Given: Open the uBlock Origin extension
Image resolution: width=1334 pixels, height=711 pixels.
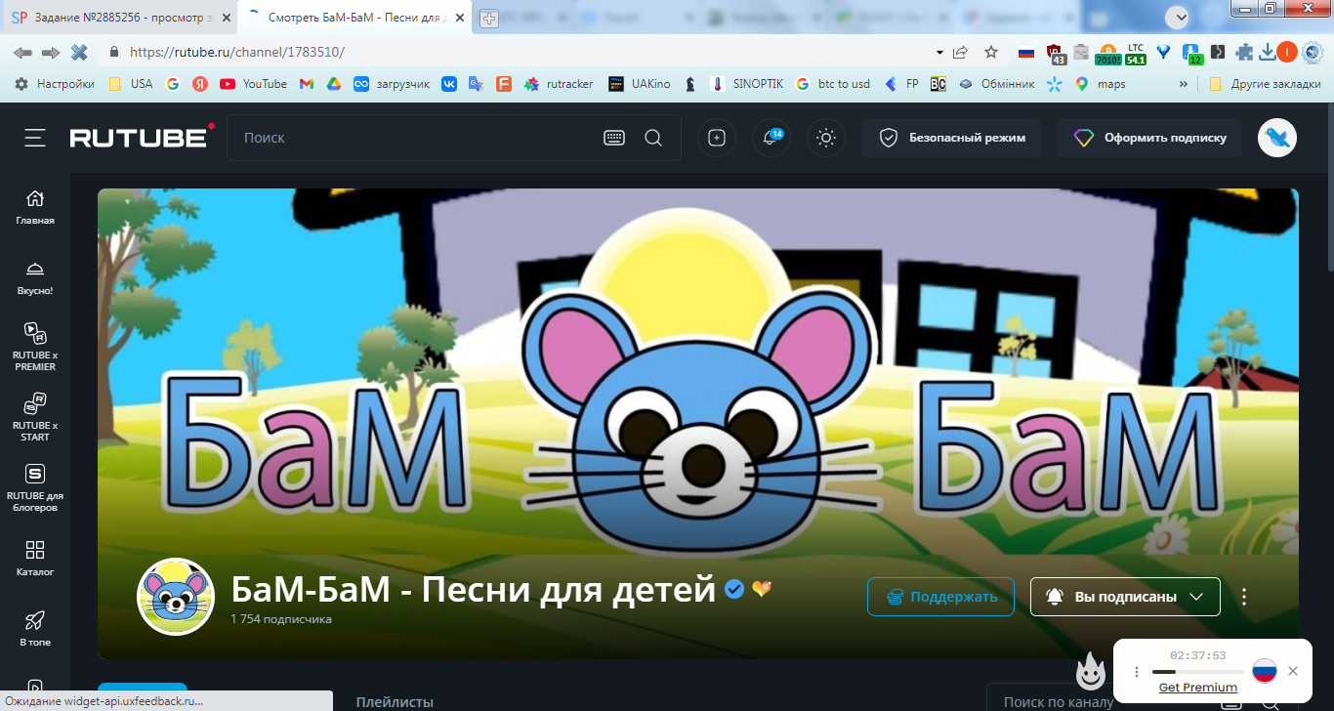Looking at the screenshot, I should [1055, 53].
